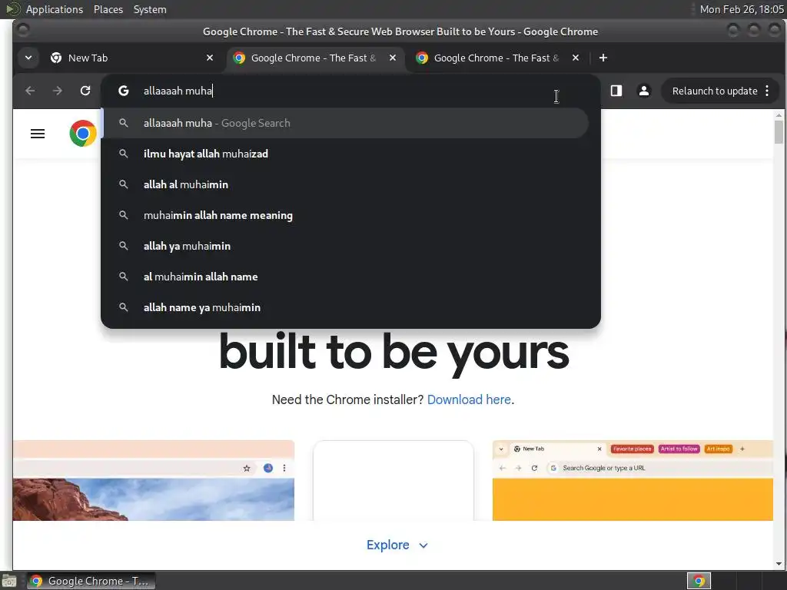Open the System menu

coord(150,9)
